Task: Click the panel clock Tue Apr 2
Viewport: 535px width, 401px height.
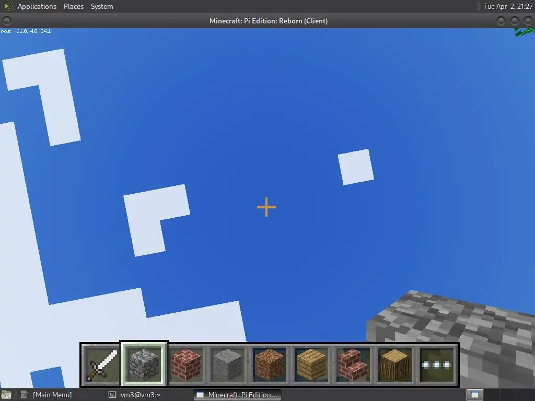Action: (508, 6)
